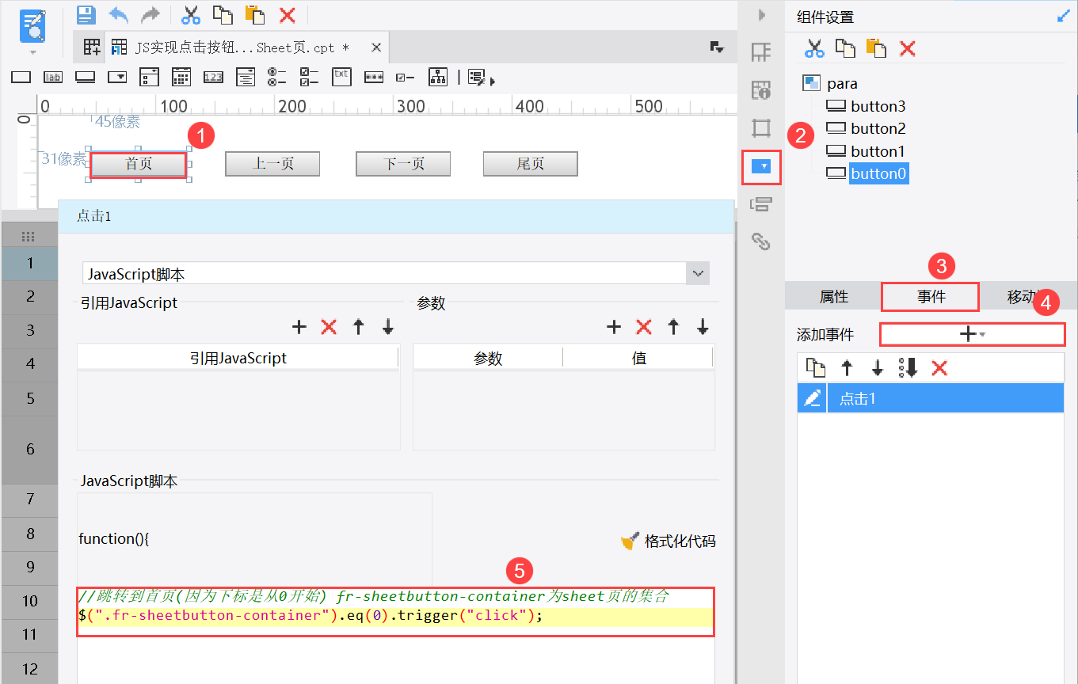Click the red Delete X in the top toolbar

coord(288,14)
